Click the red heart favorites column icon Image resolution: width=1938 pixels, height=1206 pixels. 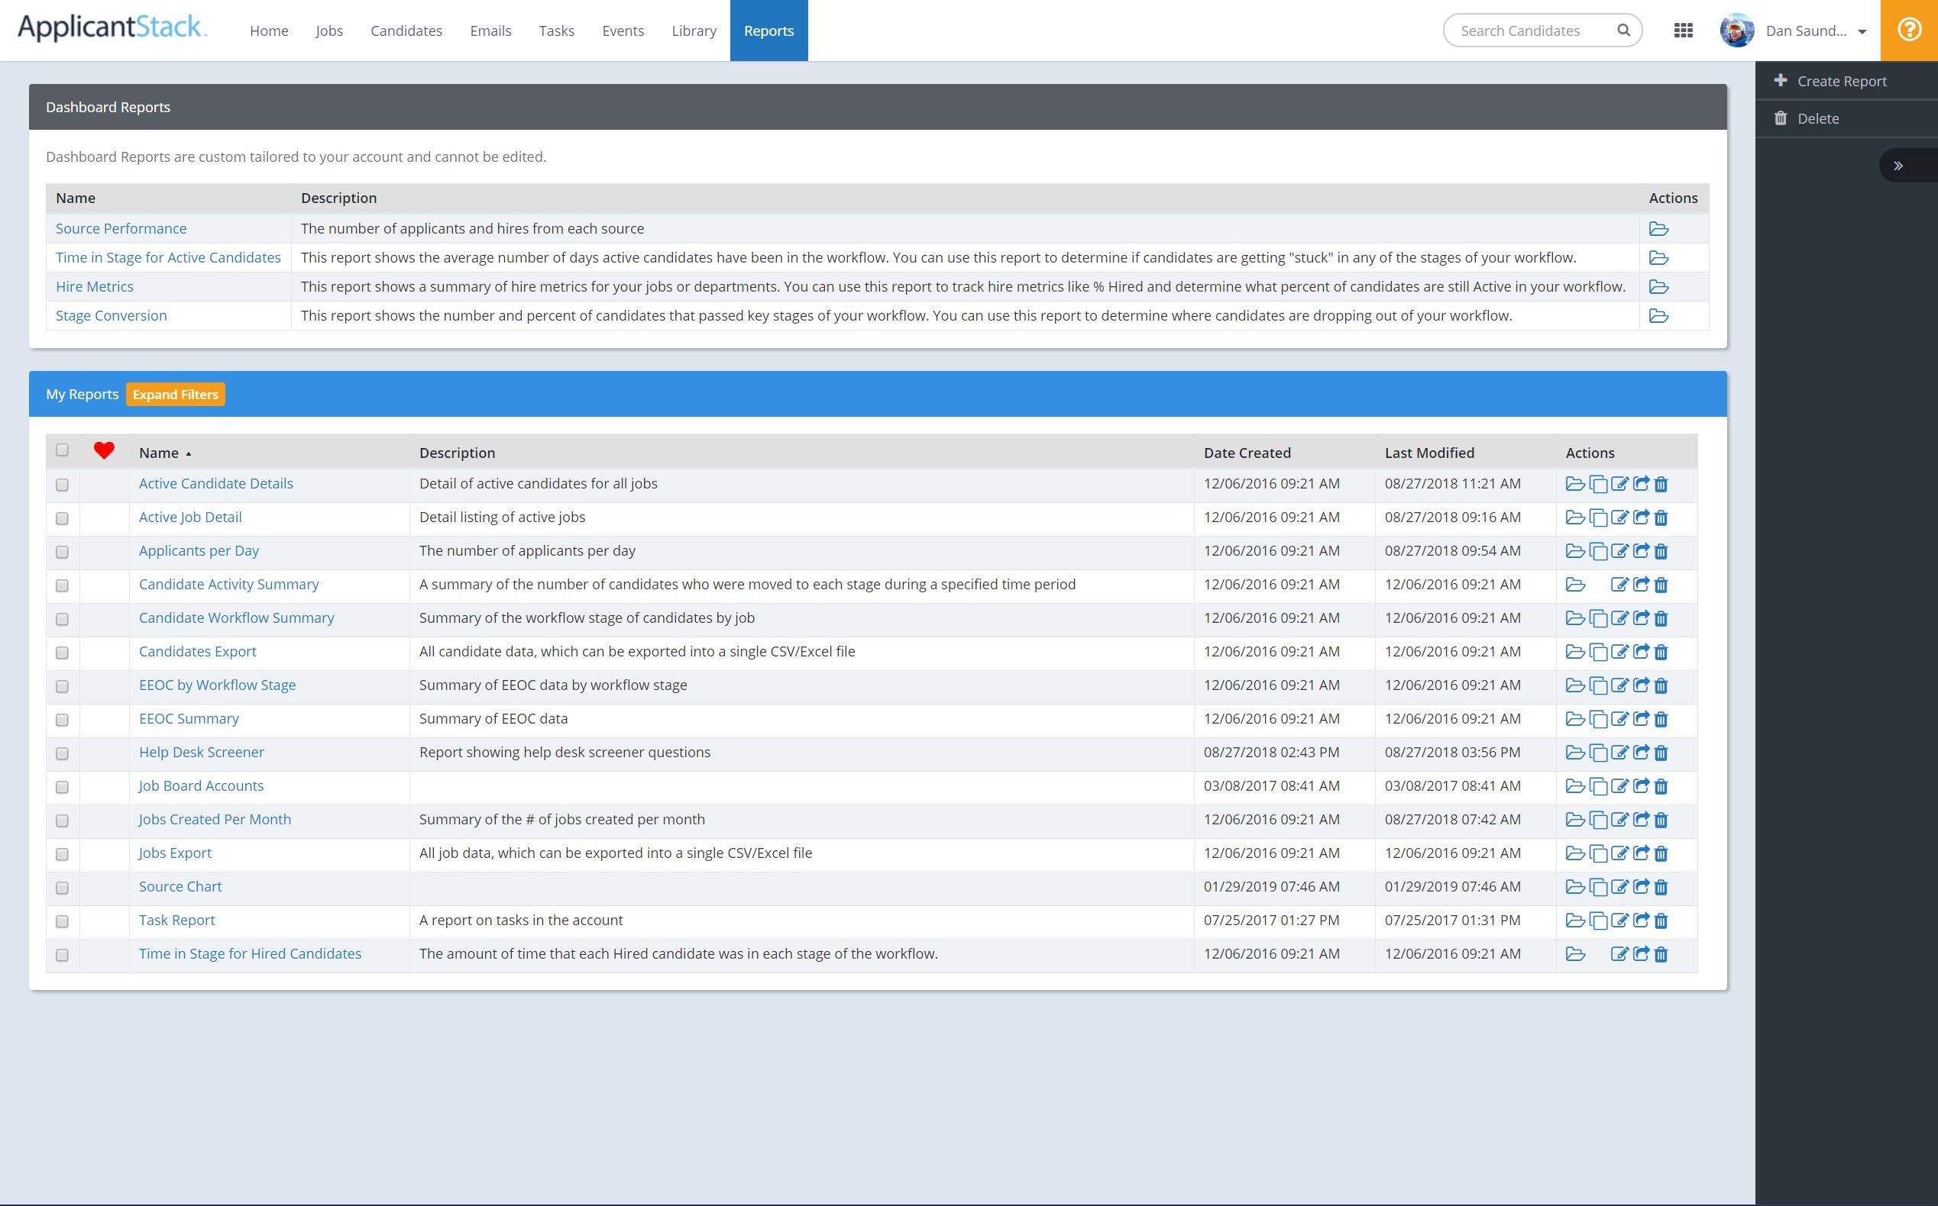(x=105, y=450)
